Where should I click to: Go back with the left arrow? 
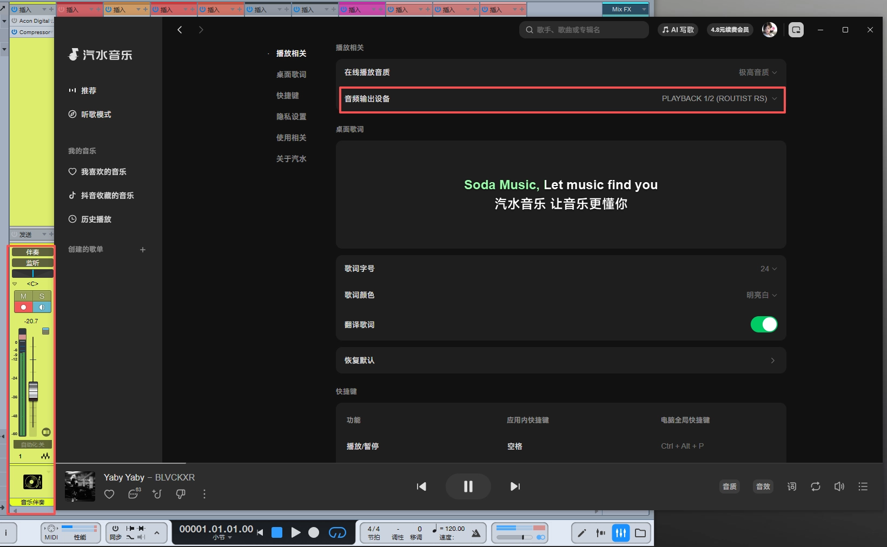180,30
